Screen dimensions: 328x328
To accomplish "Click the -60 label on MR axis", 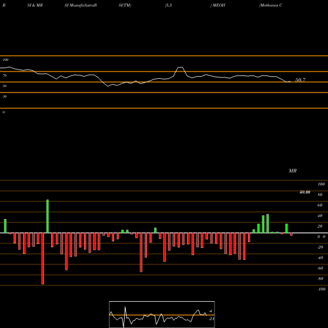I will [x=320, y=268].
